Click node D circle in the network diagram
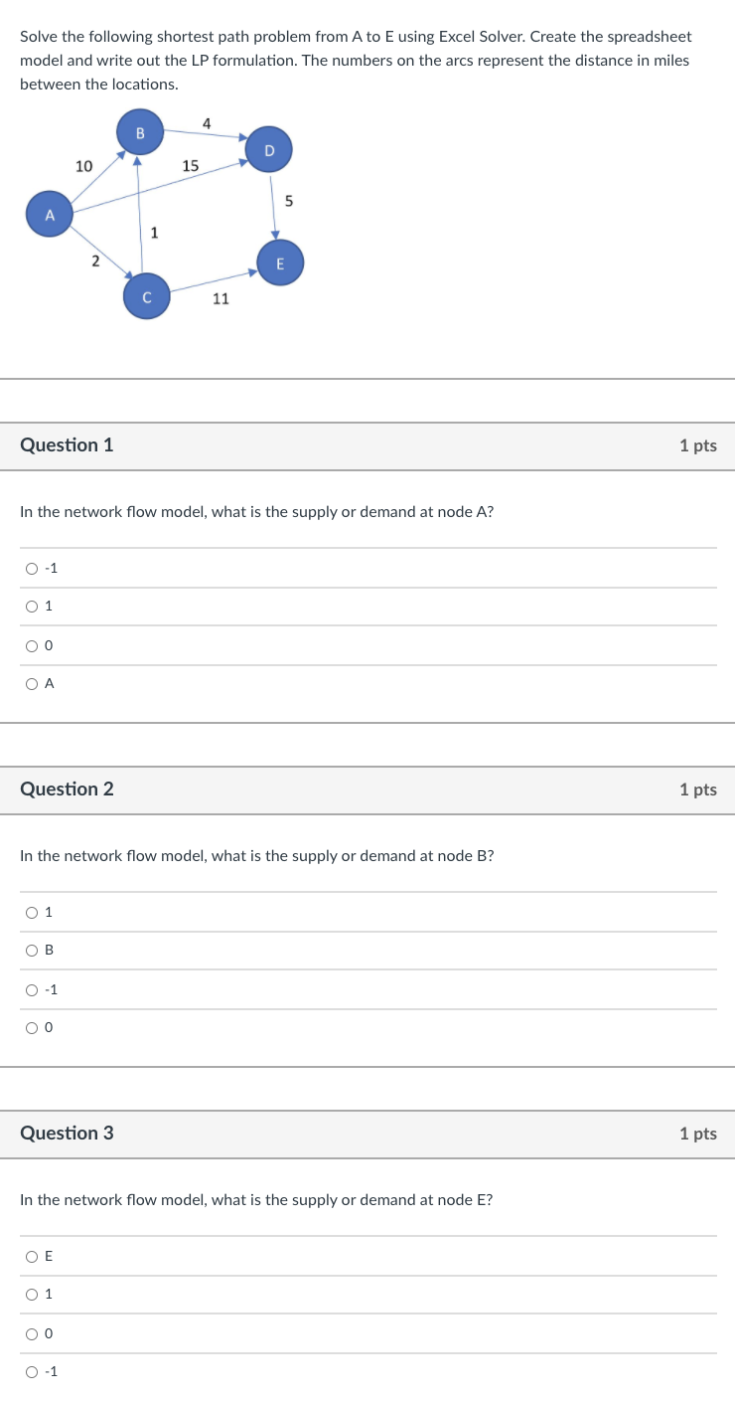The height and width of the screenshot is (1402, 735). coord(268,149)
